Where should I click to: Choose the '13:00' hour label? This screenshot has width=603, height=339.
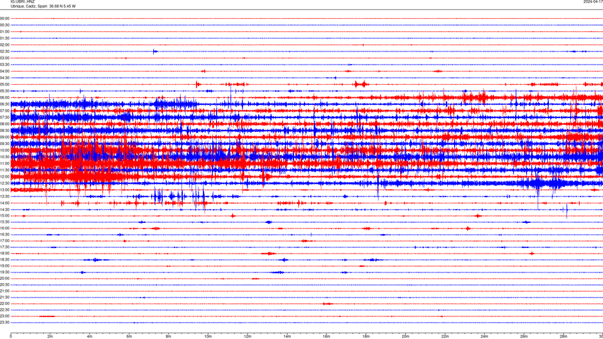coord(4,190)
